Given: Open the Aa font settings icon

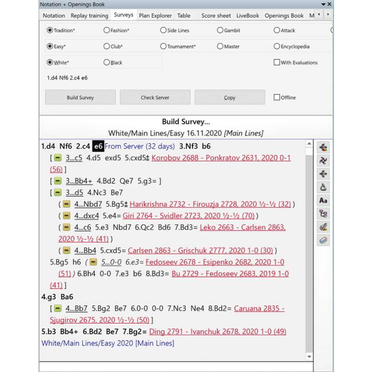Looking at the screenshot, I should (323, 200).
